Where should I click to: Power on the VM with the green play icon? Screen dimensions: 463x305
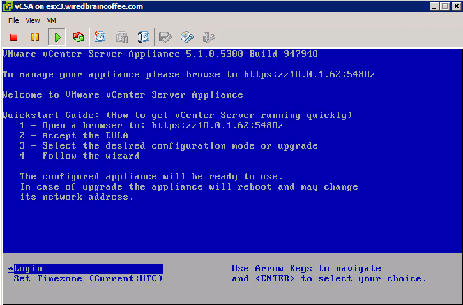pyautogui.click(x=57, y=37)
